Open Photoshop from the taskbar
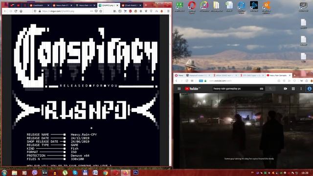This screenshot has height=176, width=313. click(136, 173)
